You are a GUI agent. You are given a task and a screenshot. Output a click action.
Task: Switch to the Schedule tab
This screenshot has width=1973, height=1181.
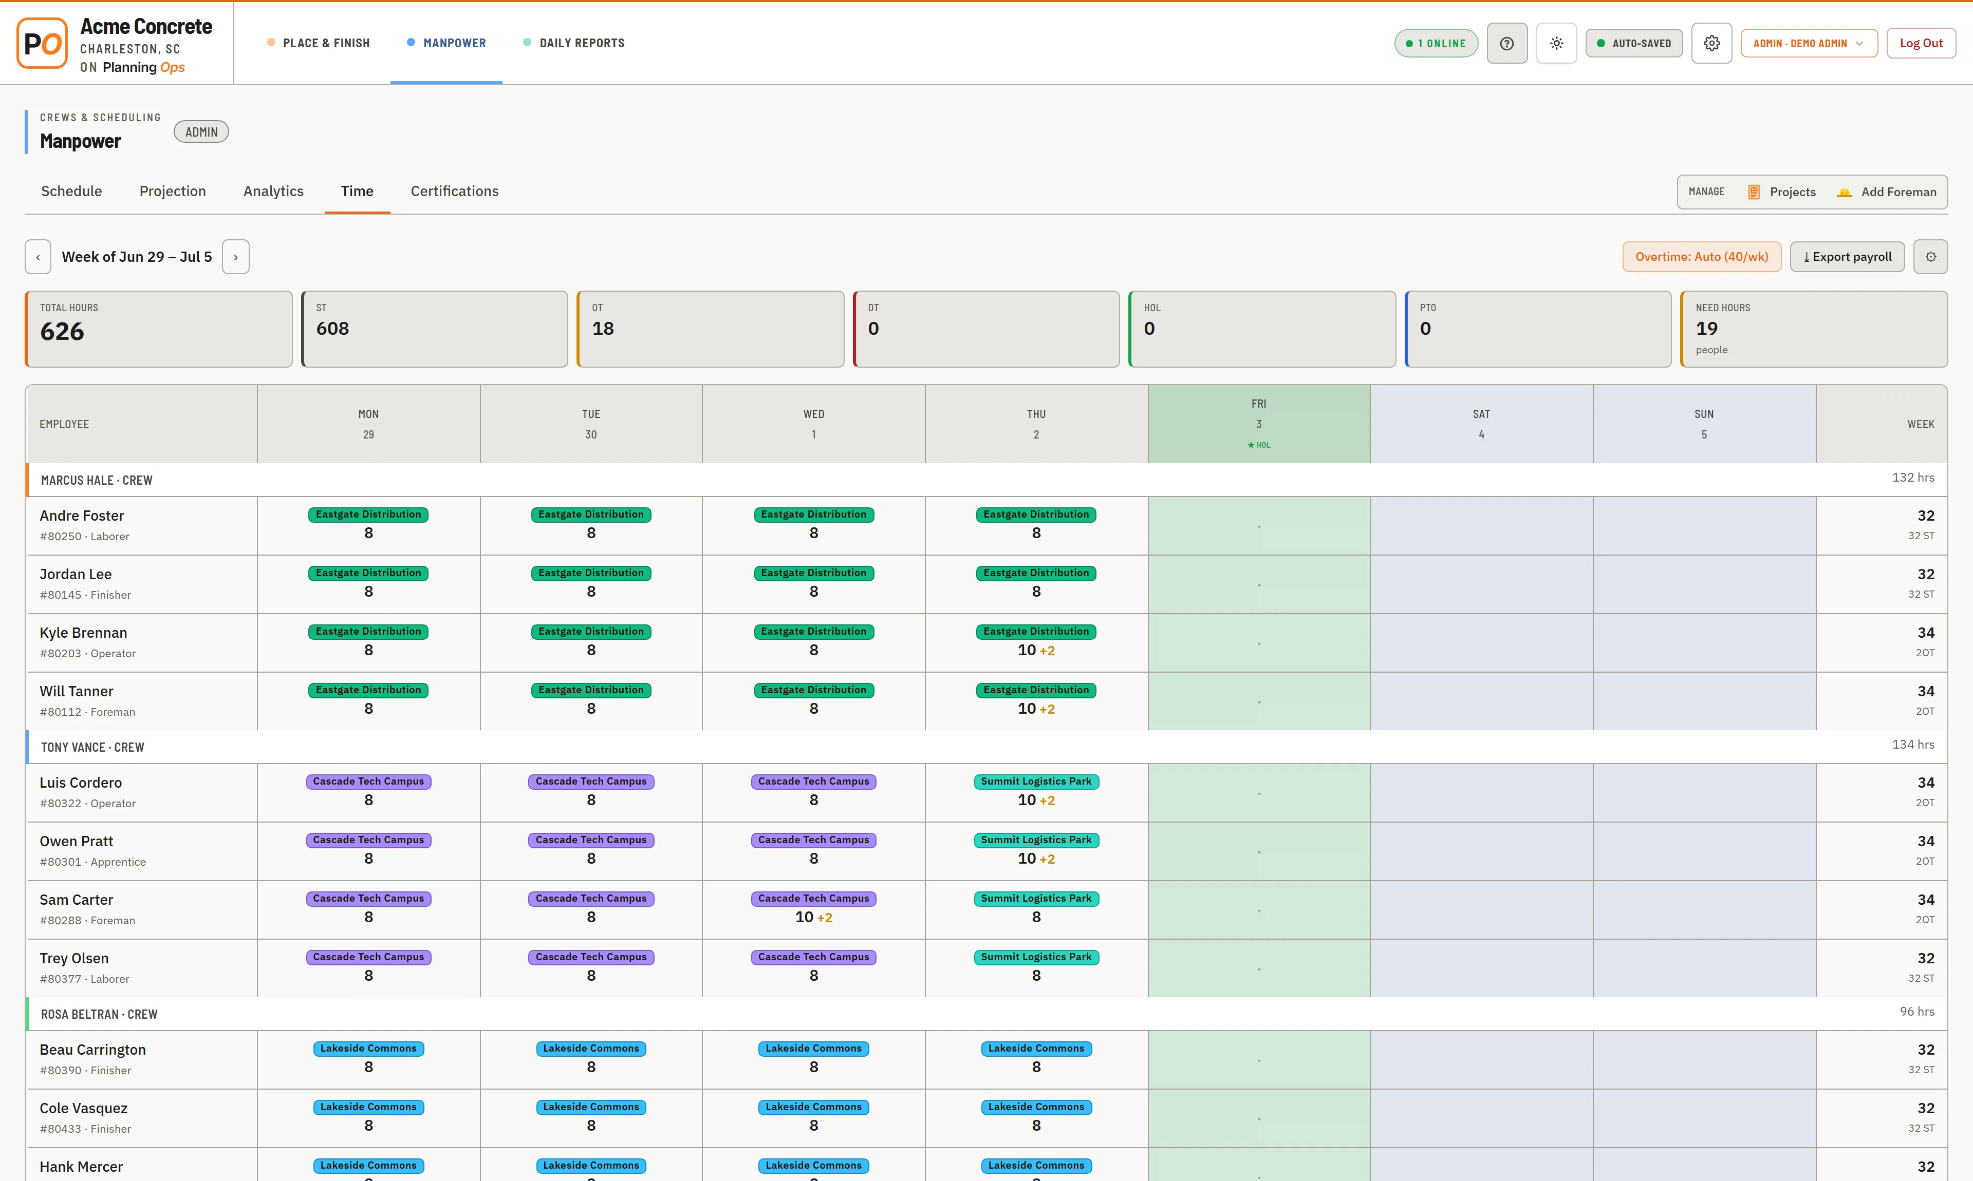coord(71,191)
